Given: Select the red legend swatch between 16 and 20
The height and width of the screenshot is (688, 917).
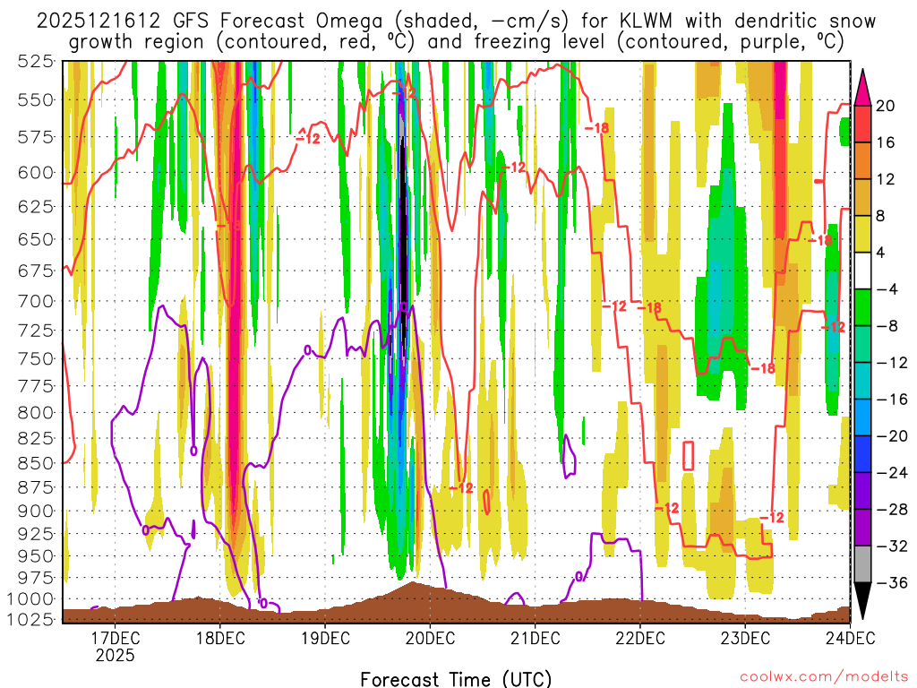Looking at the screenshot, I should point(862,124).
